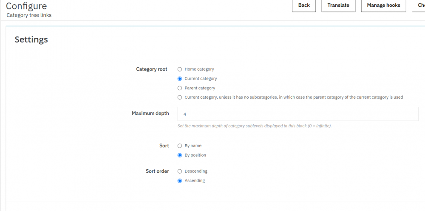
Task: Set sort order to Descending
Action: [x=180, y=171]
